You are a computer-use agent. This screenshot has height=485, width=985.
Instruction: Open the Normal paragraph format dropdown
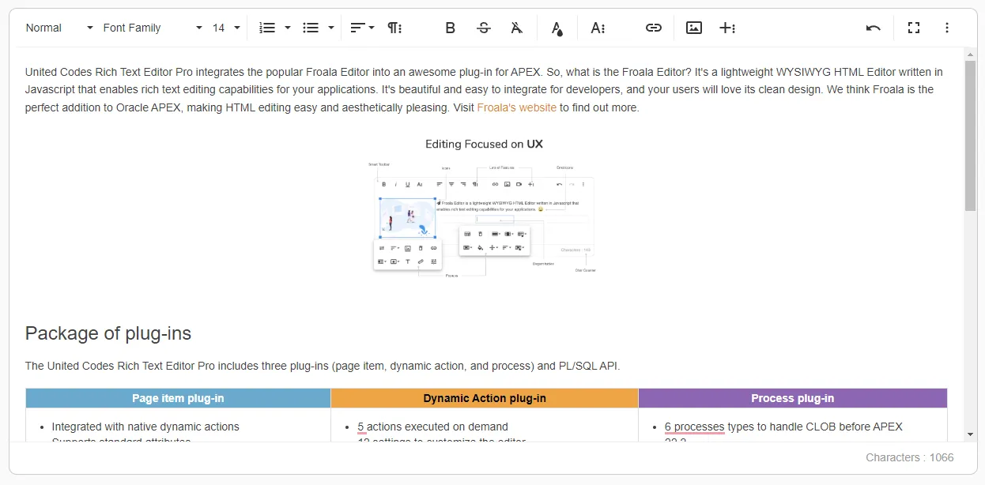pyautogui.click(x=59, y=28)
